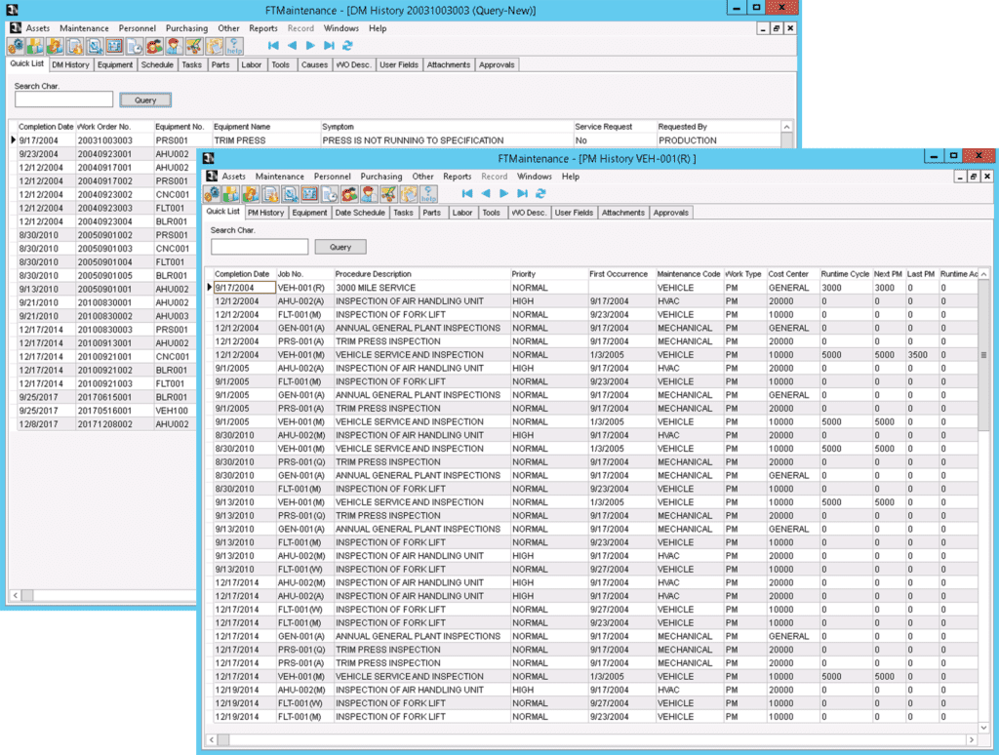
Task: Sort by Maintenance Code column header
Action: point(689,274)
